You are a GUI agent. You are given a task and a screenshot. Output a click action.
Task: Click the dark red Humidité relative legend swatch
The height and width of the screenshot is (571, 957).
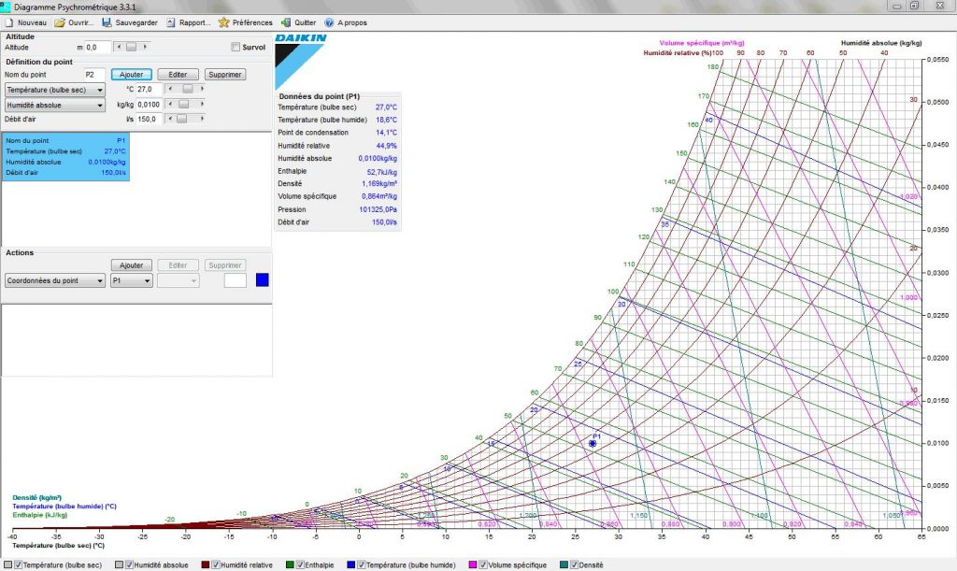(x=206, y=564)
